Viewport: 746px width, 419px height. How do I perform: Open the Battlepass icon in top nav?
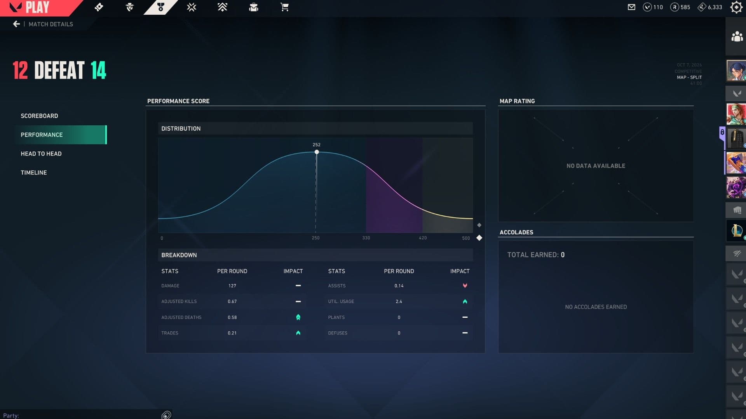tap(99, 7)
